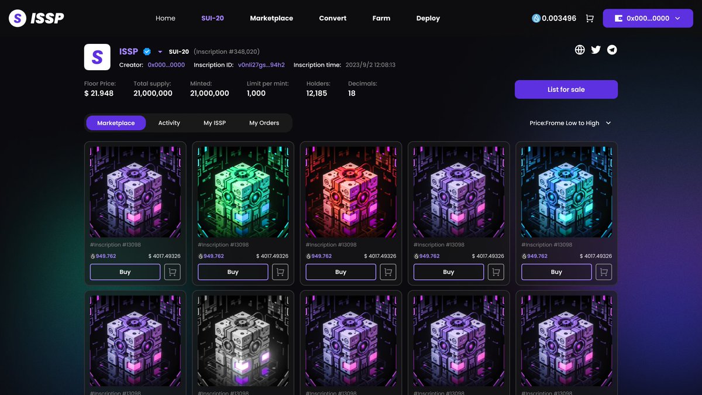Click the ISSP logo in the header

pos(36,18)
